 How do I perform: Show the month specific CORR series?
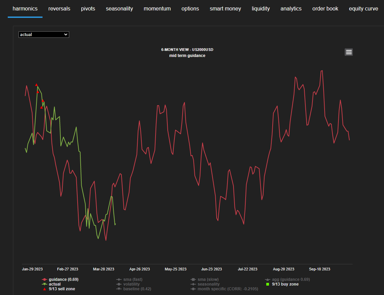225,289
